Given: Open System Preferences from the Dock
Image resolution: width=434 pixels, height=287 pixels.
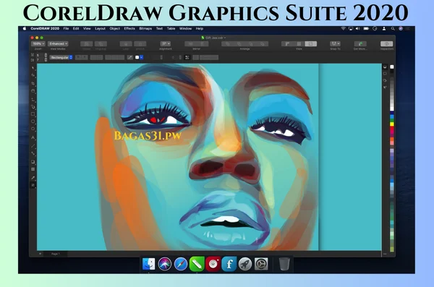Looking at the screenshot, I should (261, 264).
